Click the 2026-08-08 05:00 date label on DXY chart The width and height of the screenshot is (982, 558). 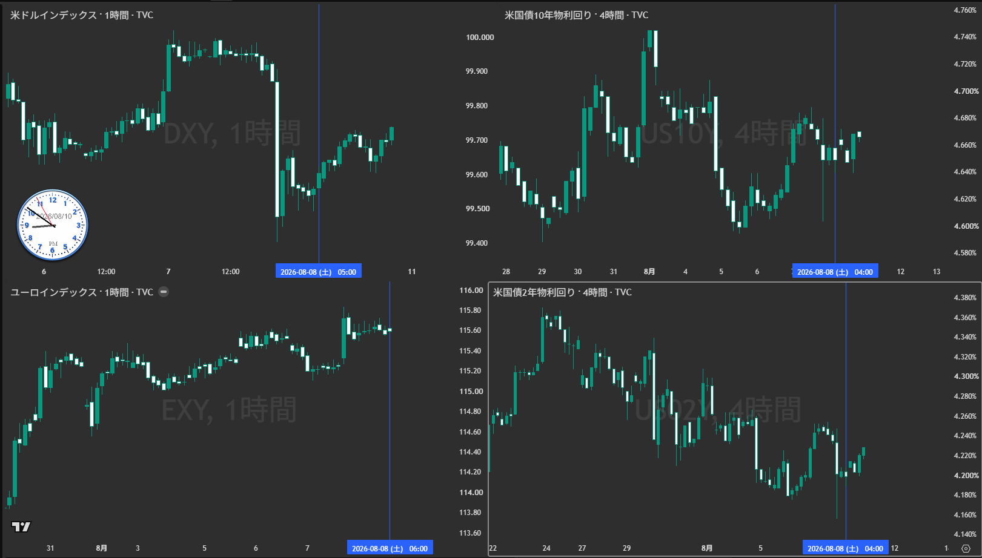[319, 272]
